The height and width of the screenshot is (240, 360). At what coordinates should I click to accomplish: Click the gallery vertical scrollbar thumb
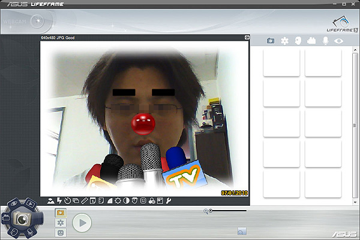[355, 126]
